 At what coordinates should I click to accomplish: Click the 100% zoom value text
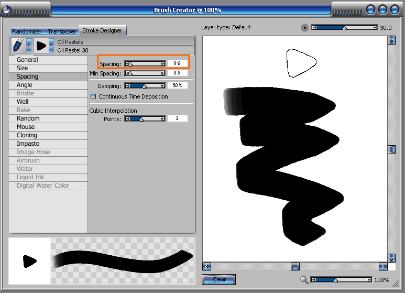[382, 280]
